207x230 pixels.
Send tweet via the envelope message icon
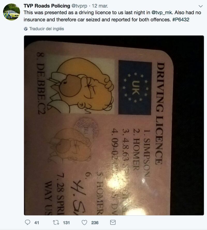tap(113, 222)
